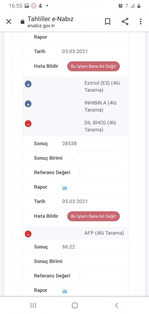This screenshot has width=149, height=314.
Task: Collapse the DIL BHCG test row
Action: (x=28, y=124)
